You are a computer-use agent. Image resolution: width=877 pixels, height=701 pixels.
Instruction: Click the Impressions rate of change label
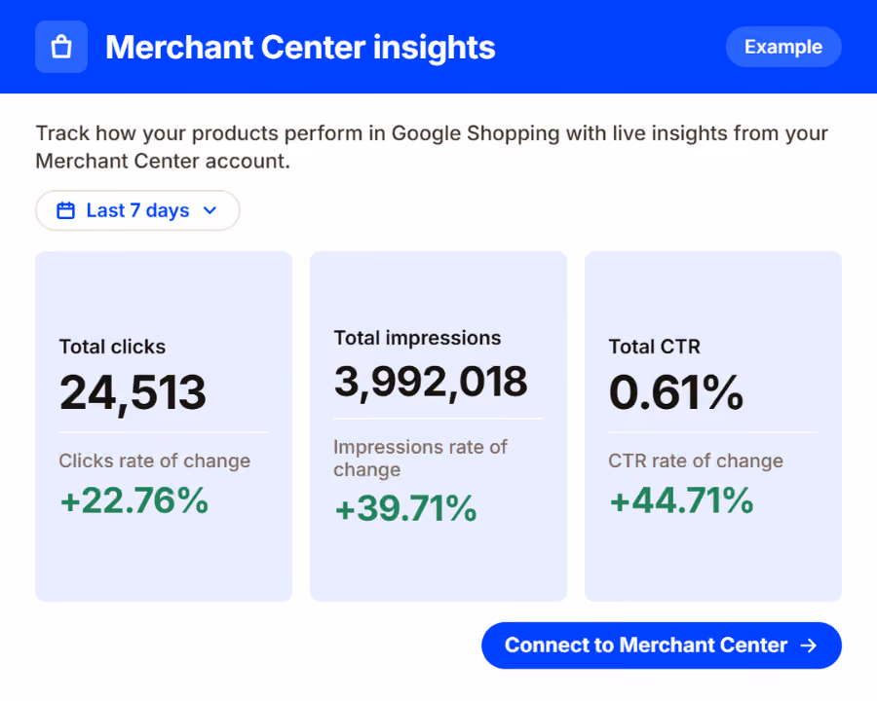[420, 458]
